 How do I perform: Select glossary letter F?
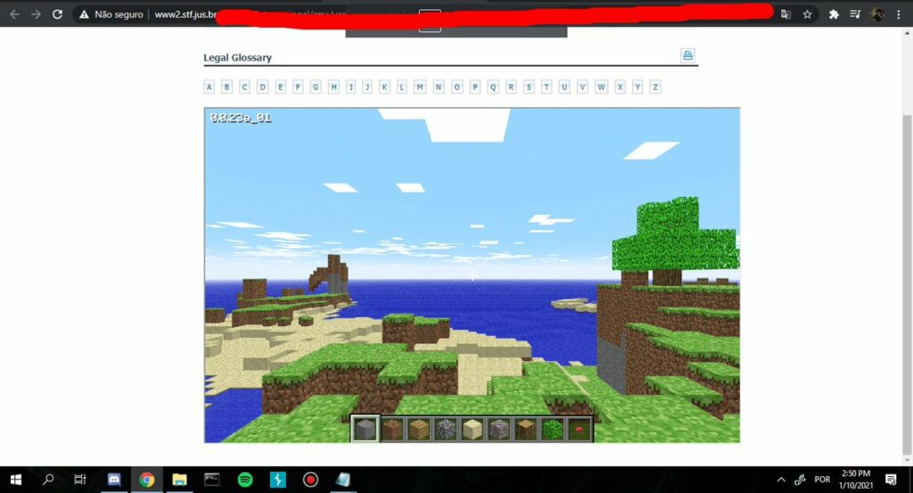tap(298, 87)
